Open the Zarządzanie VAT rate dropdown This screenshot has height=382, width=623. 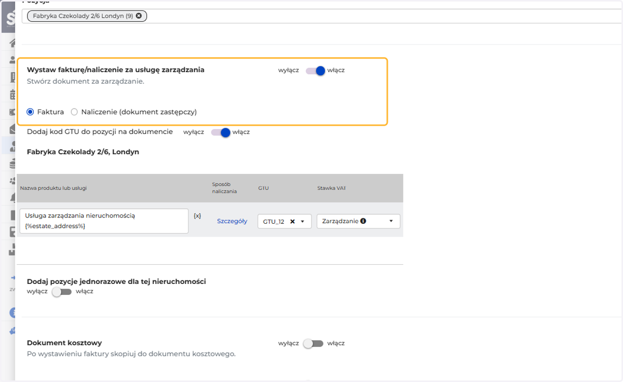tap(358, 221)
